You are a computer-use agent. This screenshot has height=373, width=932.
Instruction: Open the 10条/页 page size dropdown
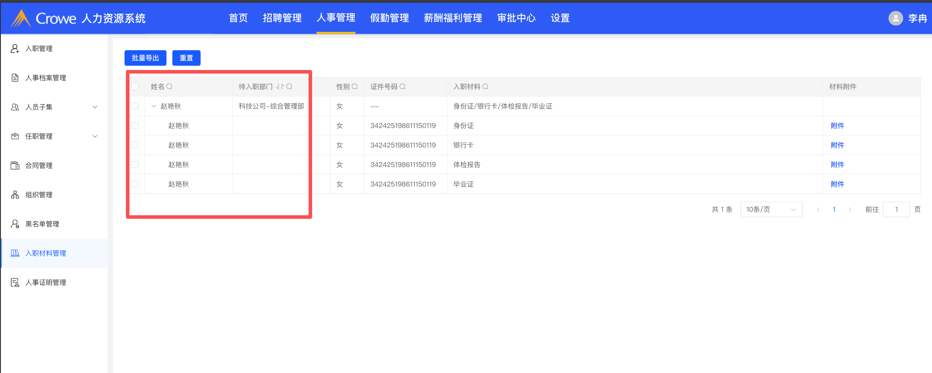tap(771, 210)
